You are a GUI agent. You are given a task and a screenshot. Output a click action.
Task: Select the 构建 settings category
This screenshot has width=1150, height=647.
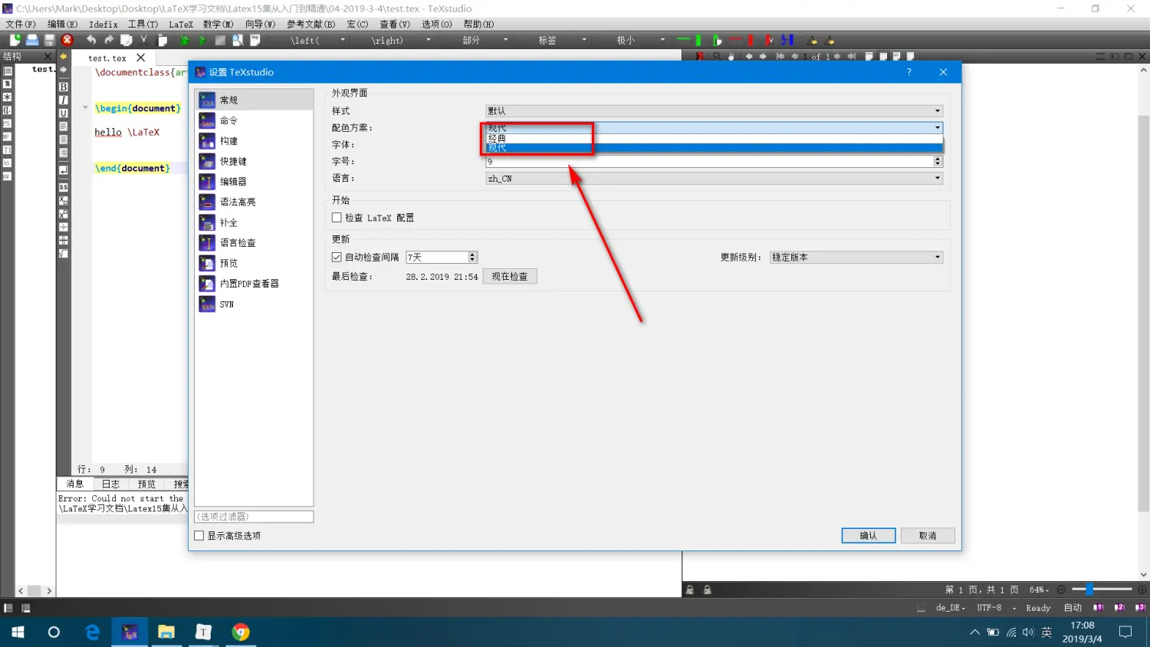click(255, 141)
